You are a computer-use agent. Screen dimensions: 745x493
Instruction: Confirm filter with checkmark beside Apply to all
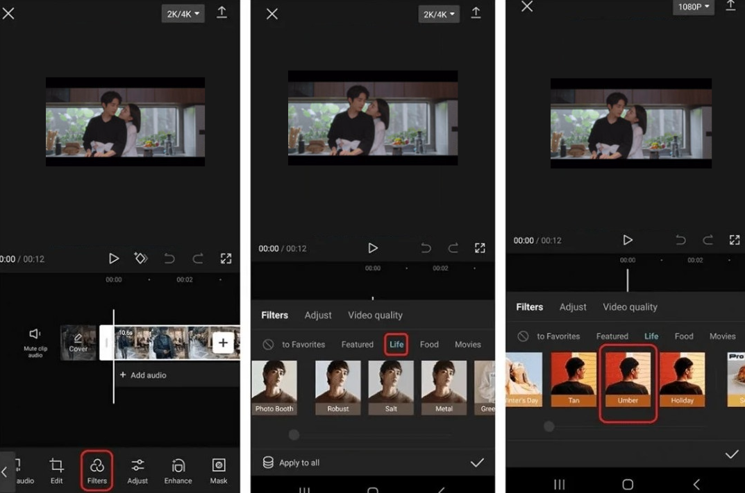point(477,462)
